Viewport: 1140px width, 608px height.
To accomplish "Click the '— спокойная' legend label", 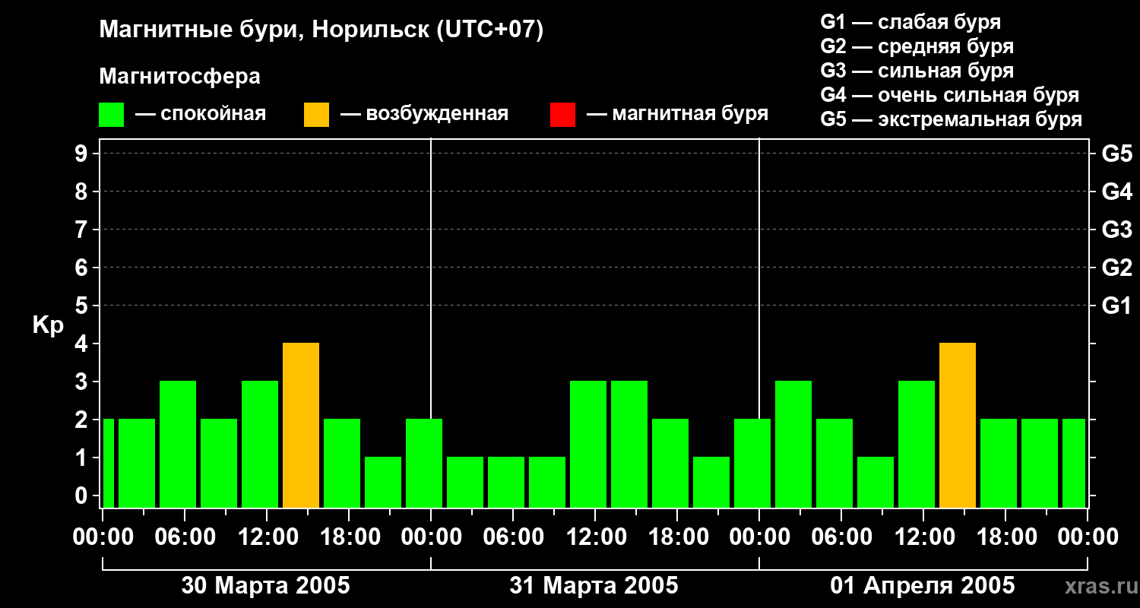I will (x=201, y=114).
